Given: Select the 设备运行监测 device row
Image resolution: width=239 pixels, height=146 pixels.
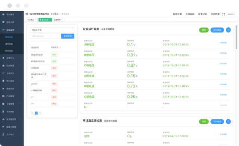Looking at the screenshot, I should tap(52, 55).
